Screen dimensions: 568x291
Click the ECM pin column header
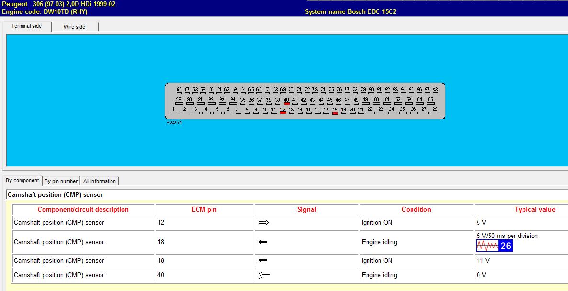coord(204,210)
